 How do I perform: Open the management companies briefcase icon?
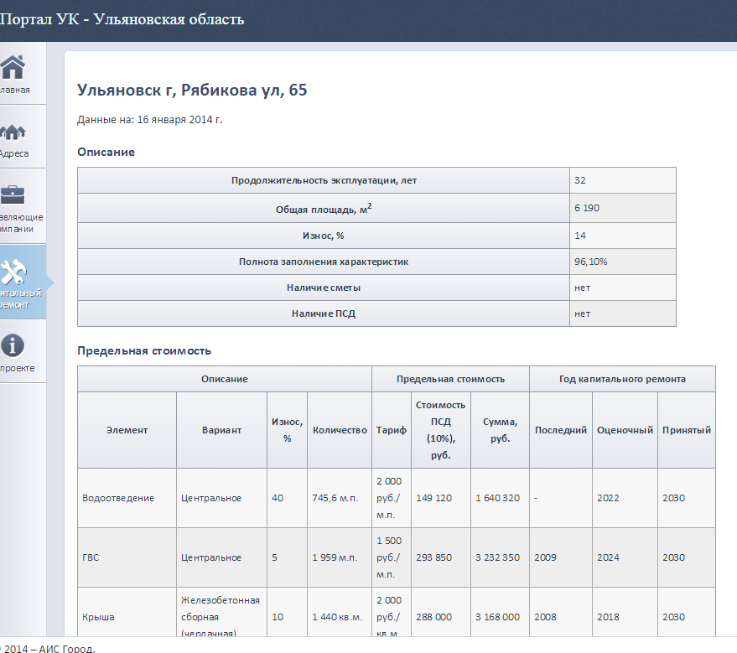coord(13,194)
